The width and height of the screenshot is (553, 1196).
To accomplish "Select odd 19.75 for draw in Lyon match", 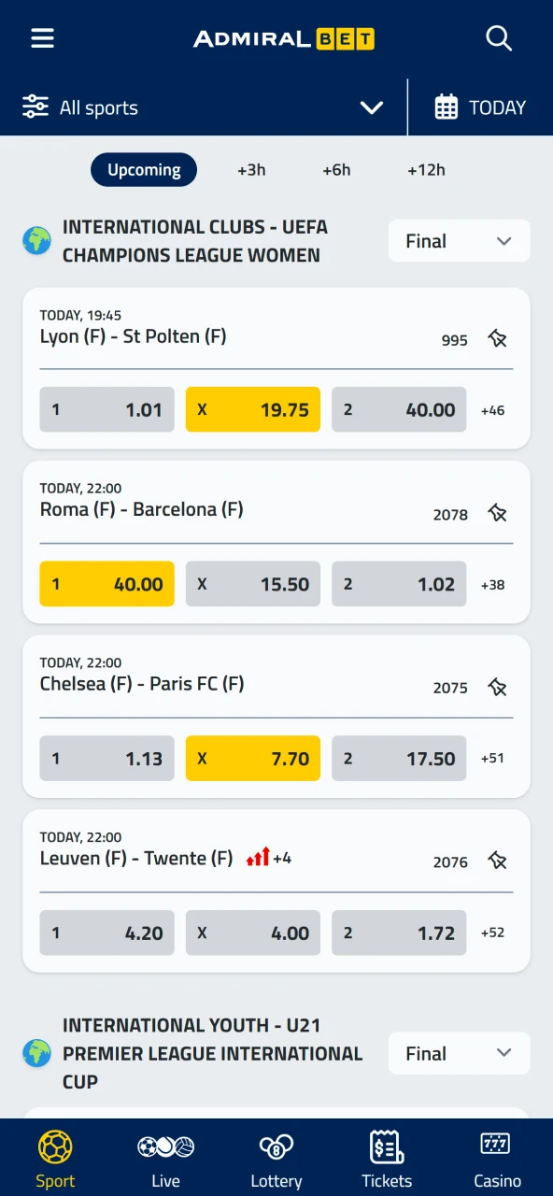I will (252, 409).
